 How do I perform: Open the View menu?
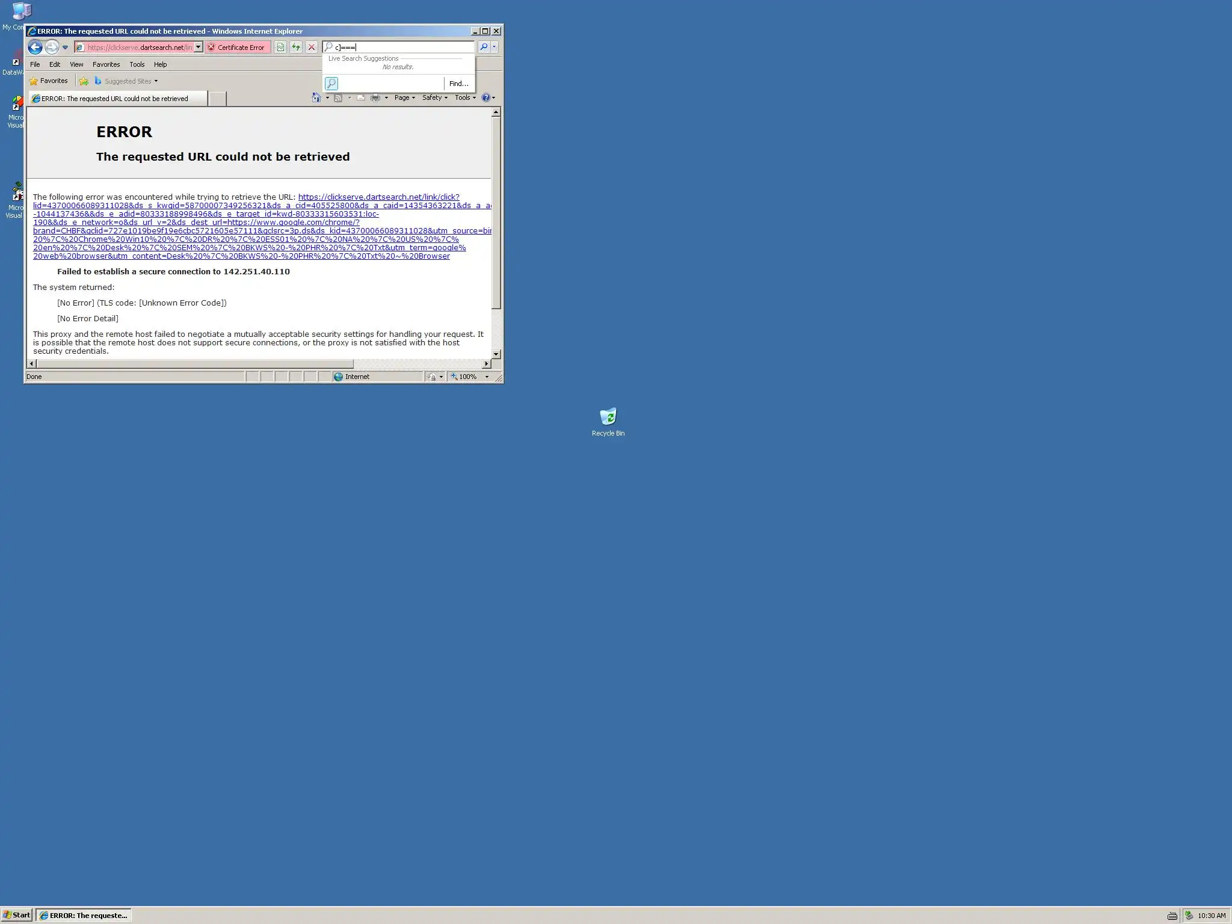coord(76,64)
